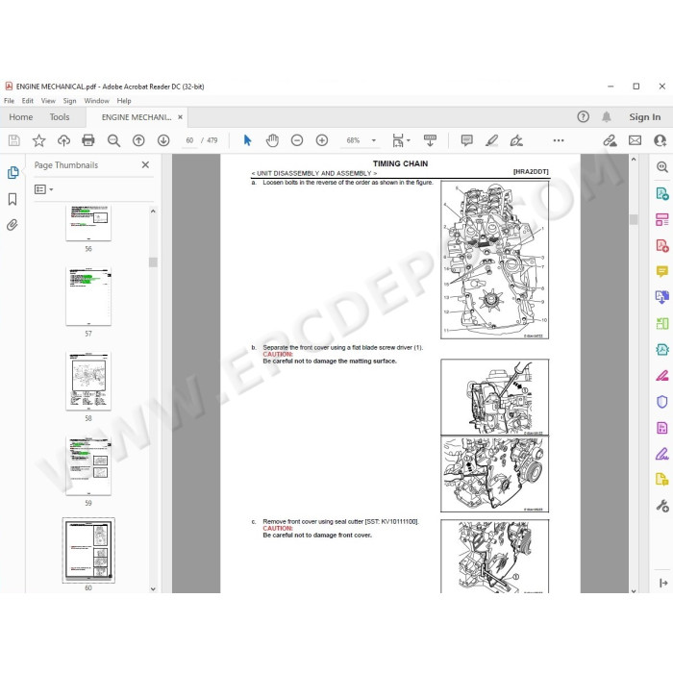Click the Save file icon
The height and width of the screenshot is (673, 673).
[14, 140]
